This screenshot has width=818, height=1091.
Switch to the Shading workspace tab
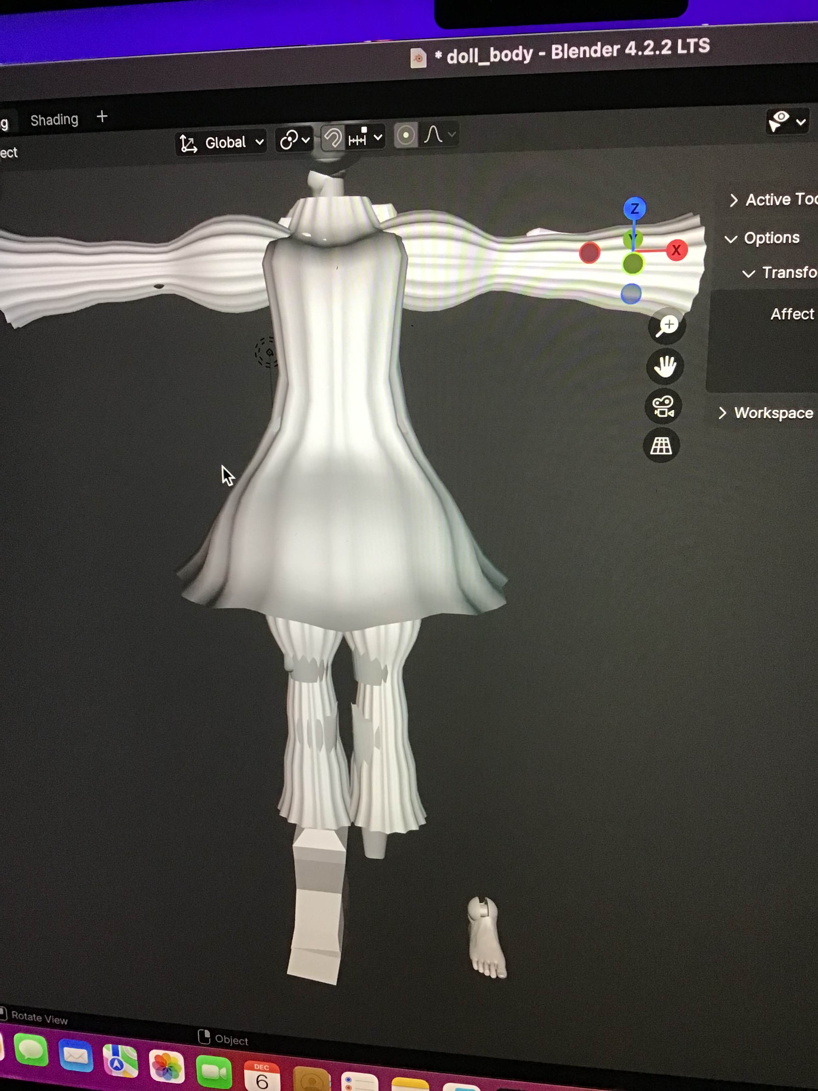click(54, 120)
